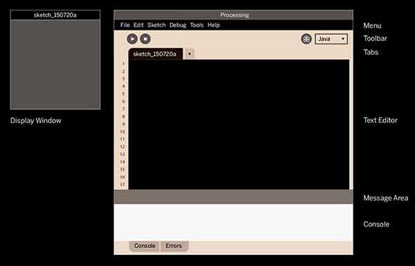Click line number 1 in the gutter

123,64
